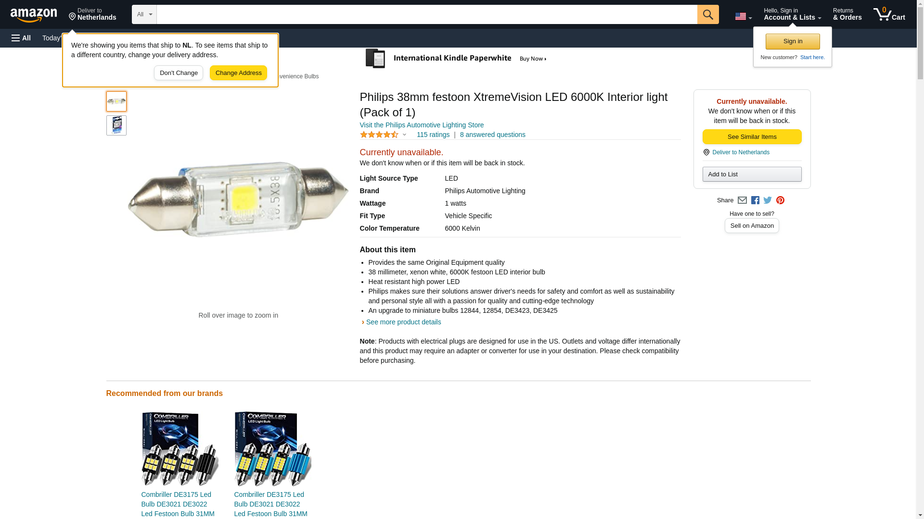Share product on Twitter
Viewport: 924px width, 519px height.
click(768, 200)
